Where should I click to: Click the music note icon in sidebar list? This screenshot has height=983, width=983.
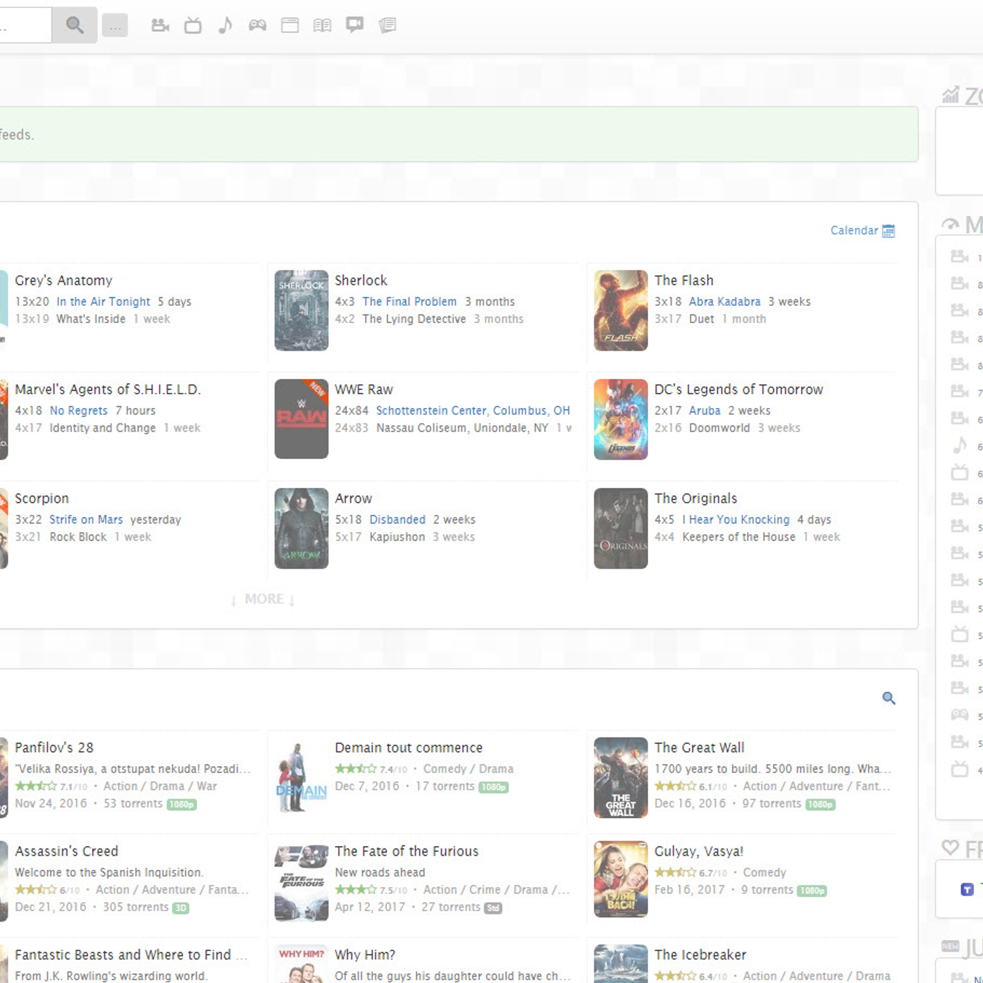pyautogui.click(x=959, y=445)
